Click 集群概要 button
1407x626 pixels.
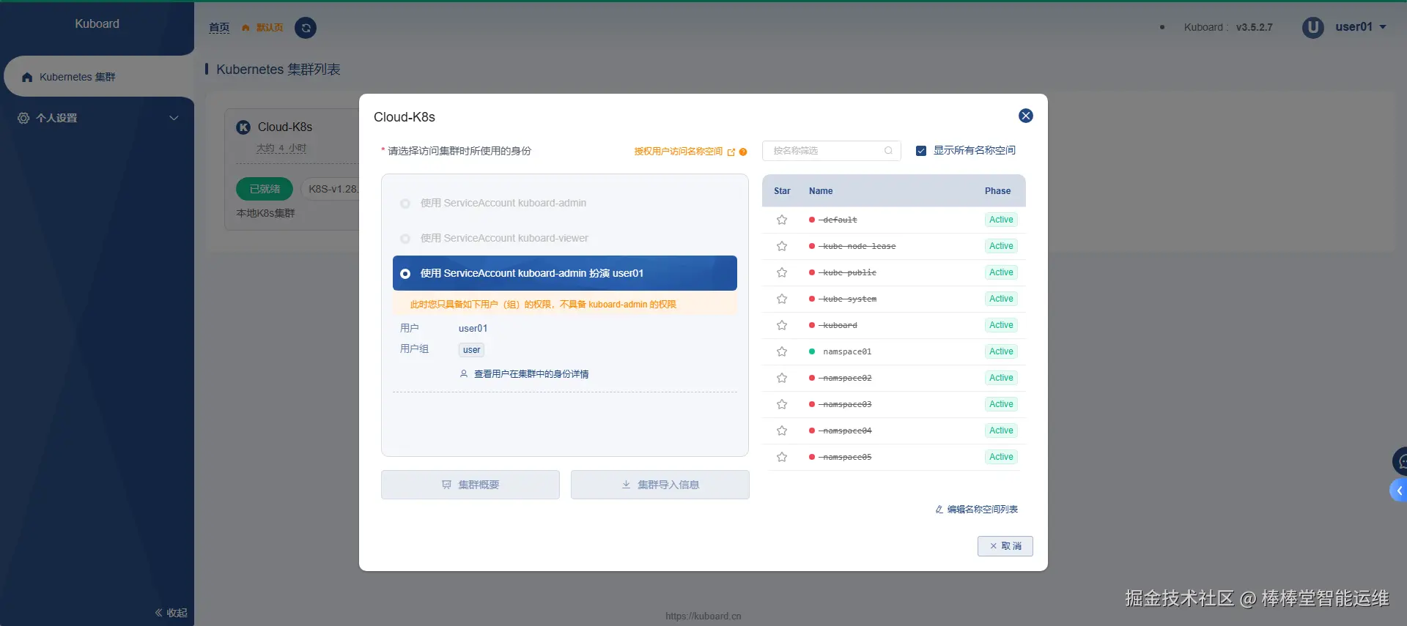[x=470, y=485]
